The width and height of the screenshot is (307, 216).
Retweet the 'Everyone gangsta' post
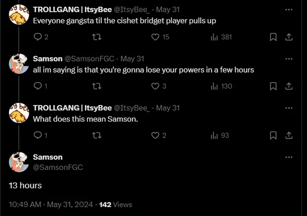[x=97, y=37]
